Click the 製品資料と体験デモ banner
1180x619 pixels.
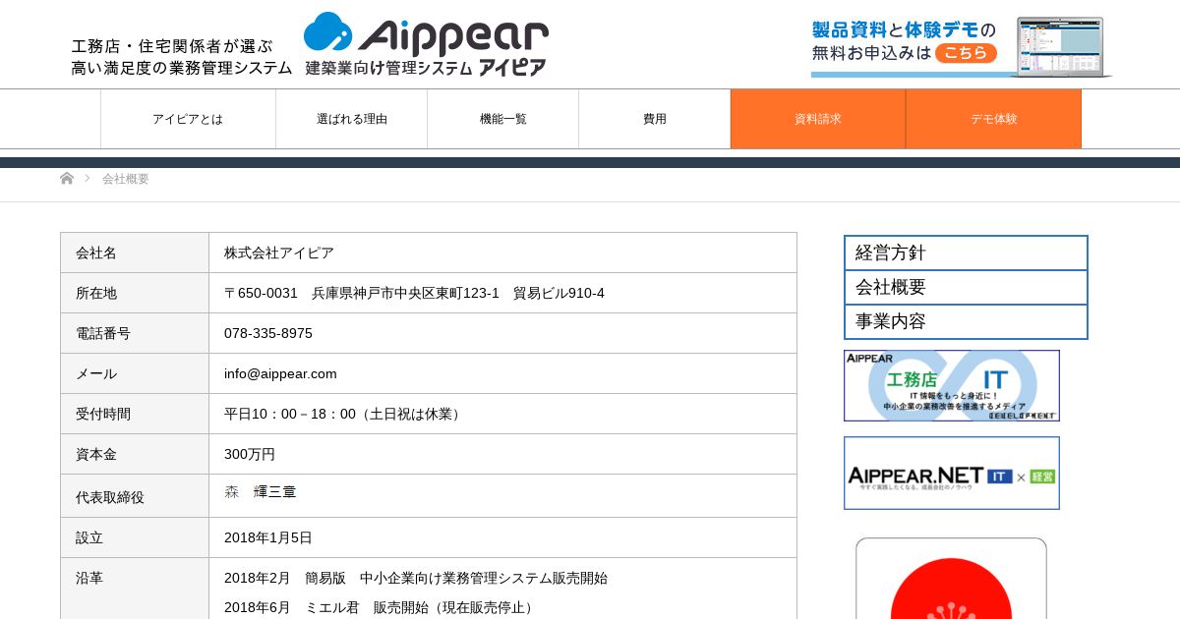tap(962, 46)
